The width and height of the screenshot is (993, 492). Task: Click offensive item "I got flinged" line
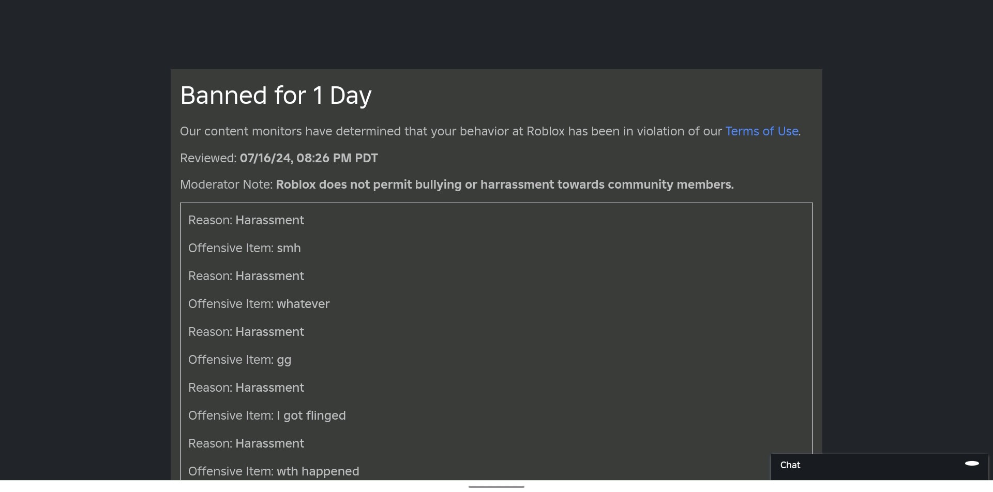click(267, 416)
